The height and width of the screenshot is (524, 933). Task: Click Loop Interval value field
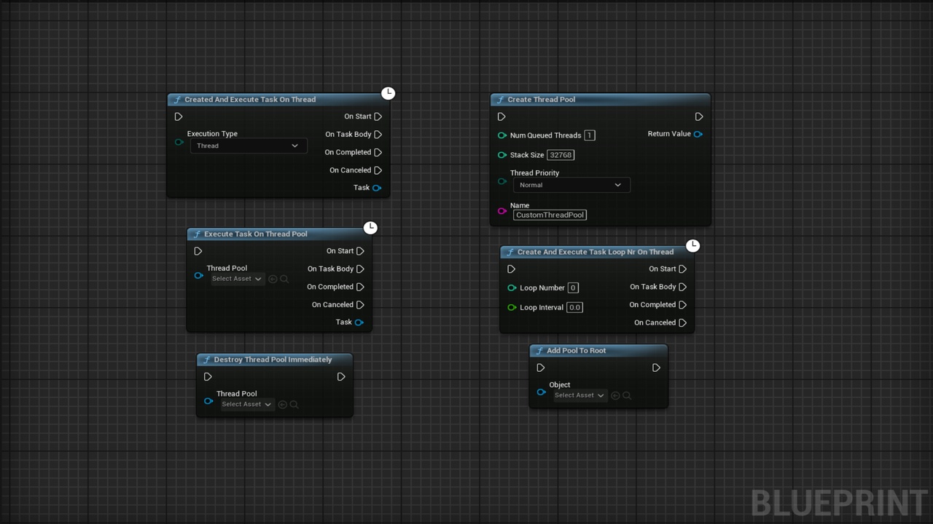575,307
